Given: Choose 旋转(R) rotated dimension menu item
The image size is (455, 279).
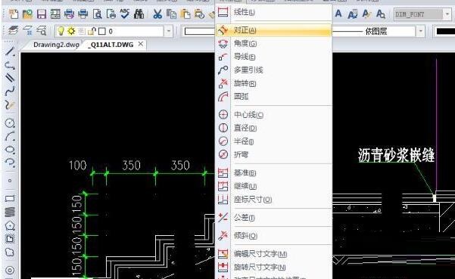Looking at the screenshot, I should [x=273, y=83].
